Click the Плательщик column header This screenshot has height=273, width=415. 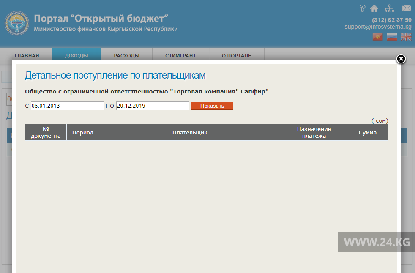190,132
